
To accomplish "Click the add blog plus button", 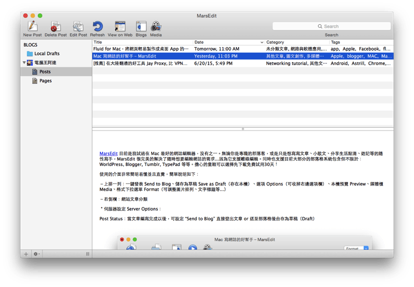I will 26,254.
